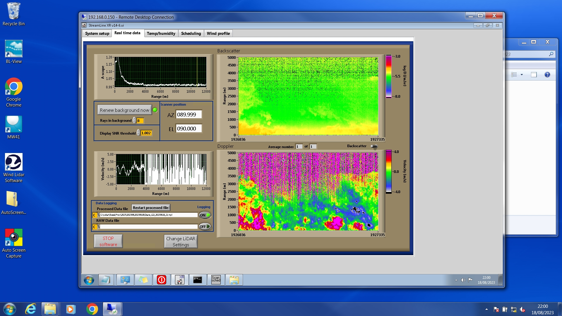Click the StreamLine XR taskbar icon
This screenshot has width=562, height=316.
pyautogui.click(x=179, y=280)
